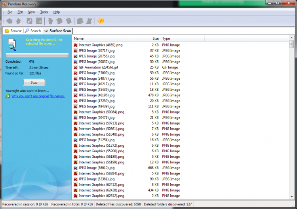Screen dimensions: 297x209
Task: Select the Surface Scan tab
Action: pos(57,31)
